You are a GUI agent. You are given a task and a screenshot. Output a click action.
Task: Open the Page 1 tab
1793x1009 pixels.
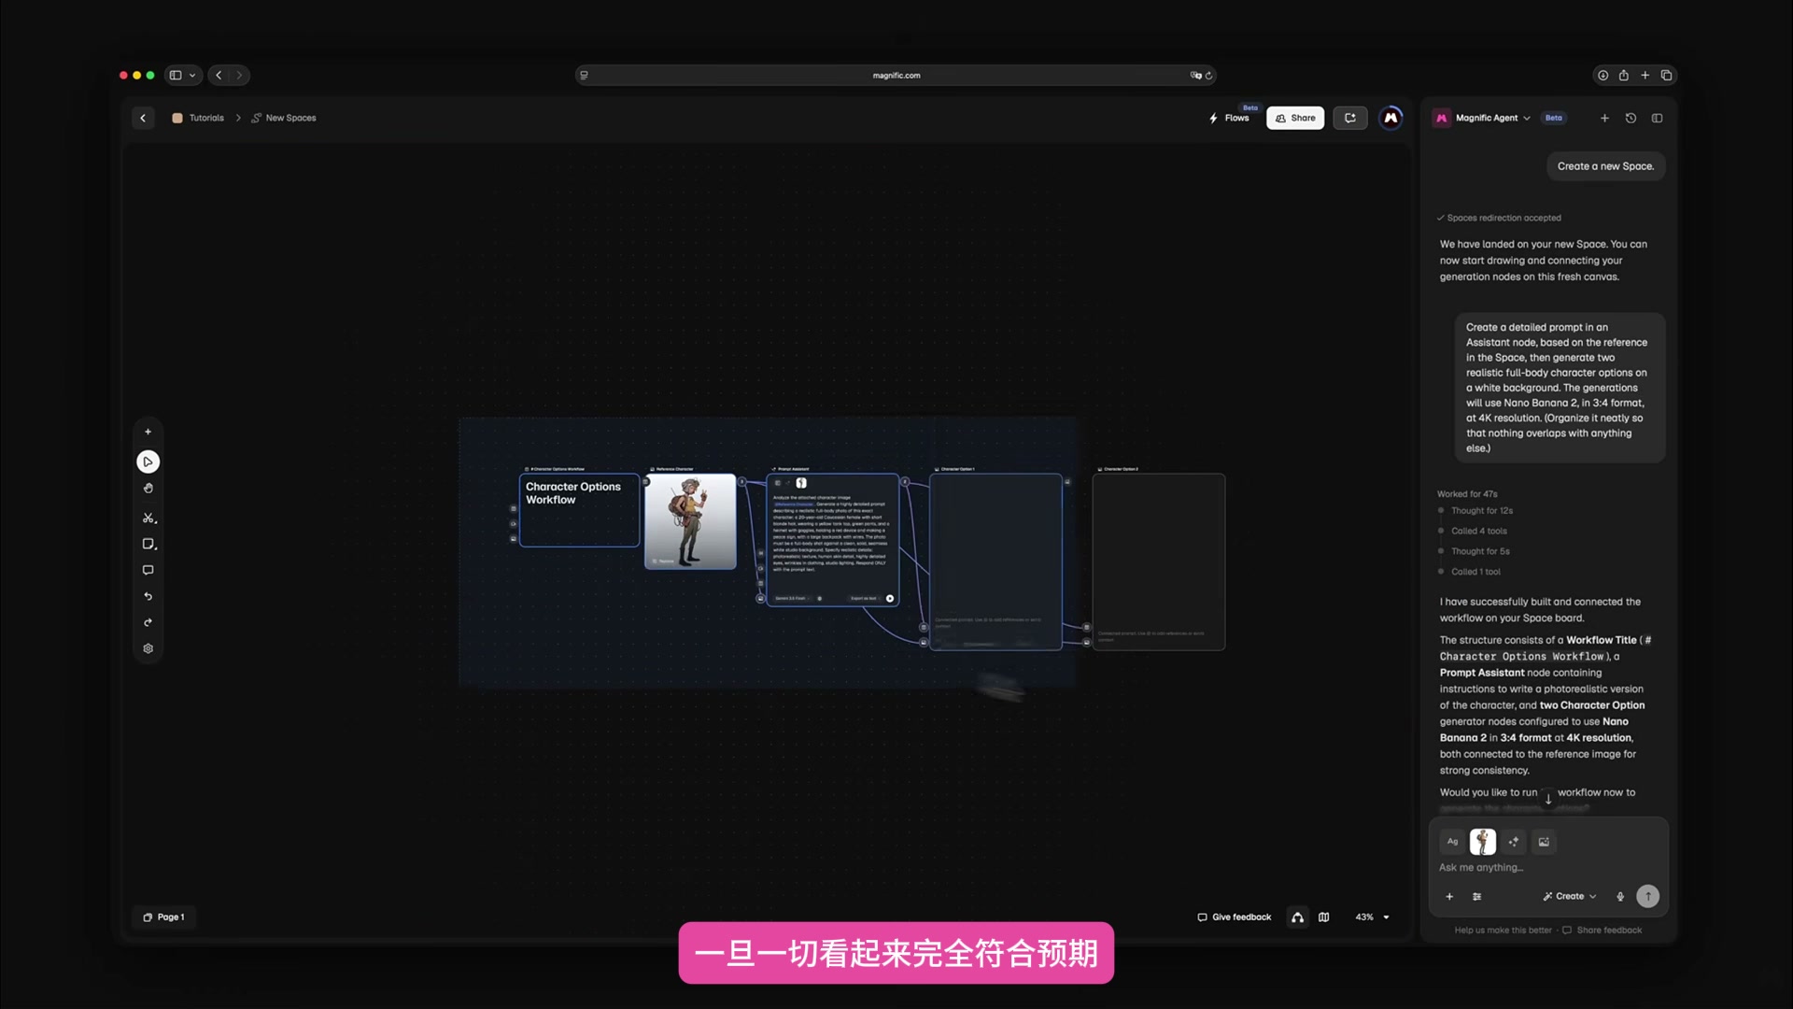click(x=163, y=917)
